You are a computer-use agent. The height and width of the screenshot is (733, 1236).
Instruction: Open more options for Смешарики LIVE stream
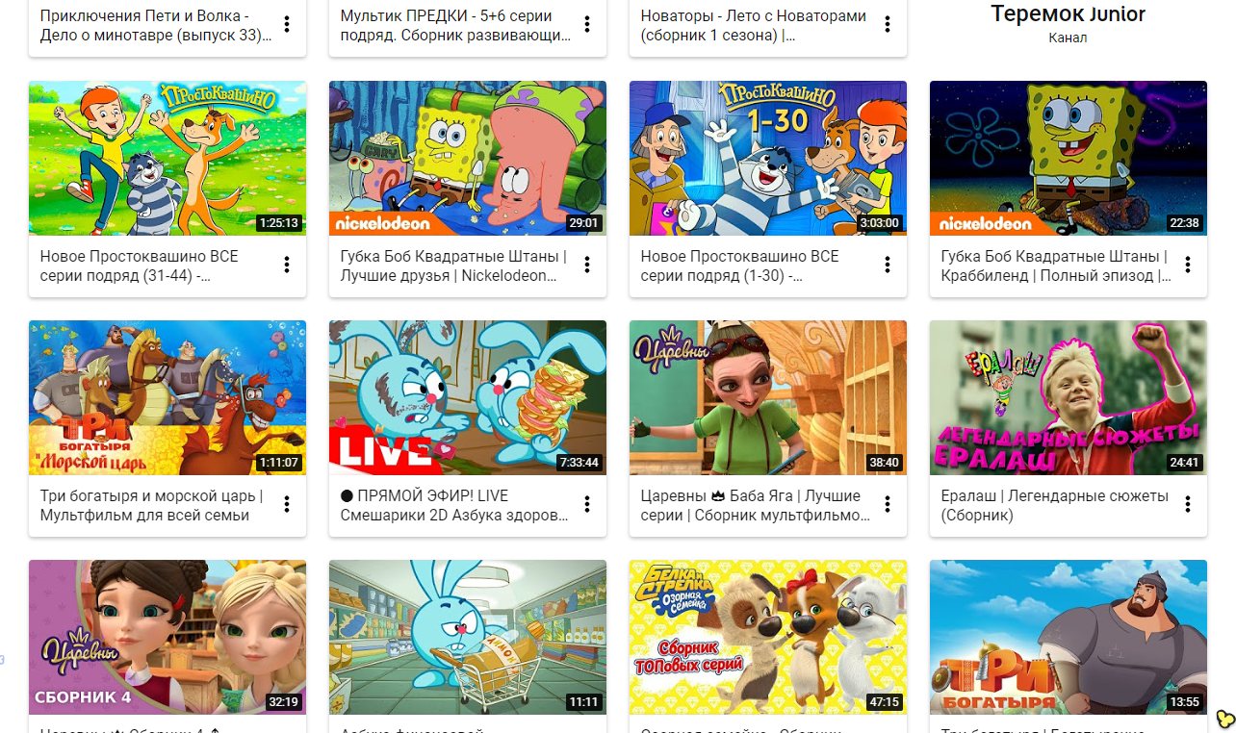click(x=587, y=505)
